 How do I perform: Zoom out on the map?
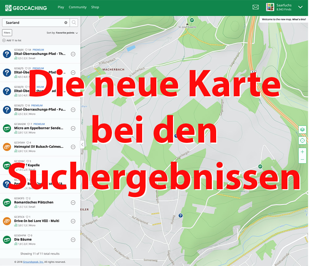coord(302,160)
